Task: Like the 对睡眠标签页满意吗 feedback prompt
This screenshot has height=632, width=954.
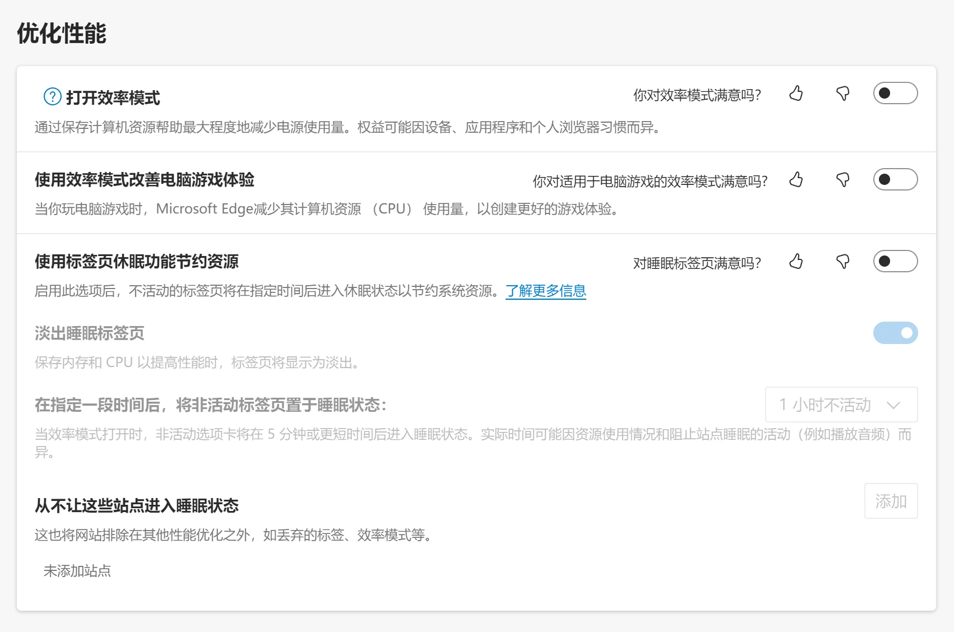Action: click(796, 262)
